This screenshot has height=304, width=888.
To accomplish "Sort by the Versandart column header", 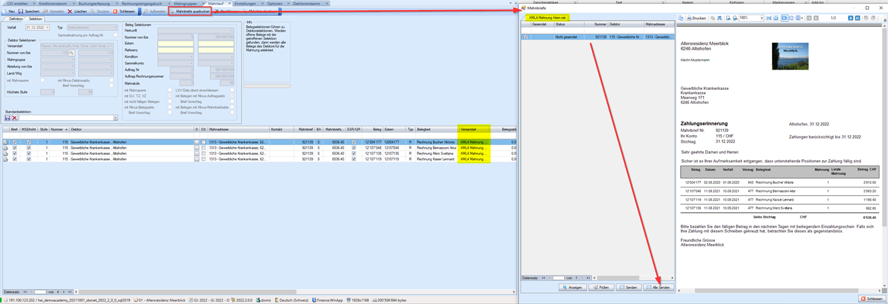I will 474,130.
